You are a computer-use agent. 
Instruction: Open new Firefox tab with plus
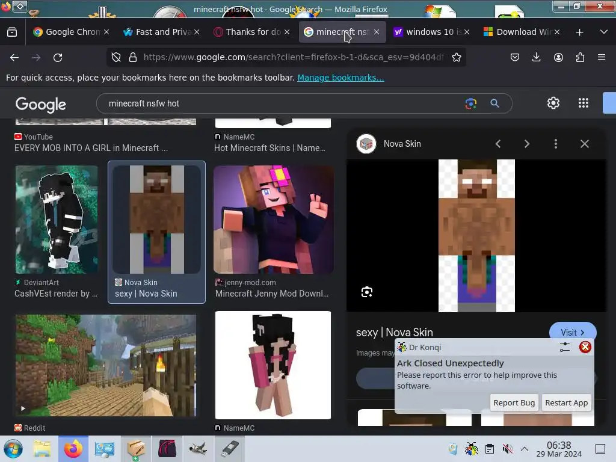579,32
